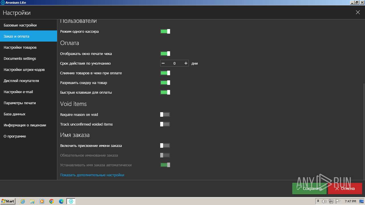
Task: Enable Require reason on void switch
Action: click(165, 114)
